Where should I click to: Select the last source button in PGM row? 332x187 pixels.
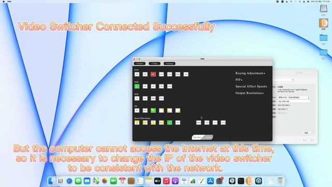[x=170, y=86]
